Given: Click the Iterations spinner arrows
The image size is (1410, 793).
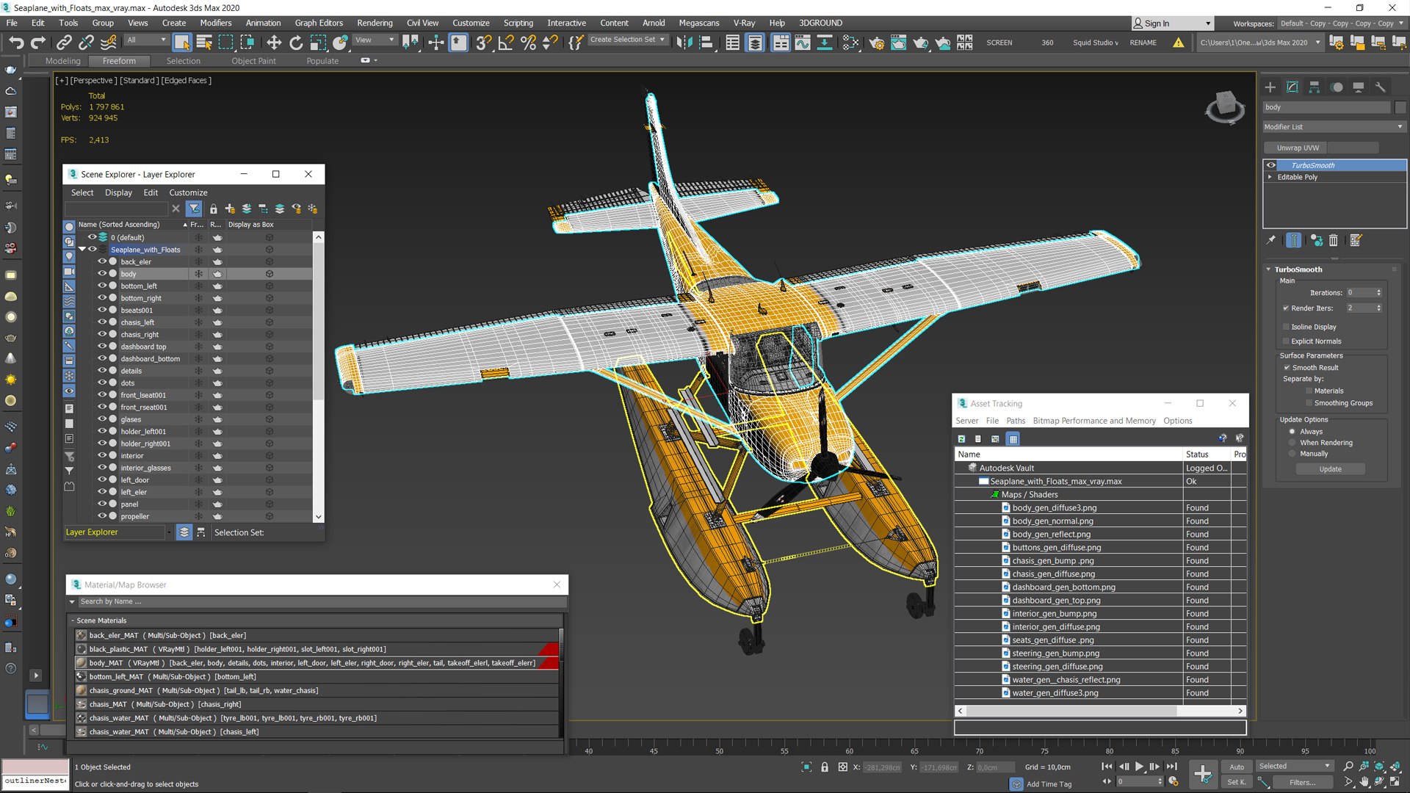Looking at the screenshot, I should coord(1378,292).
